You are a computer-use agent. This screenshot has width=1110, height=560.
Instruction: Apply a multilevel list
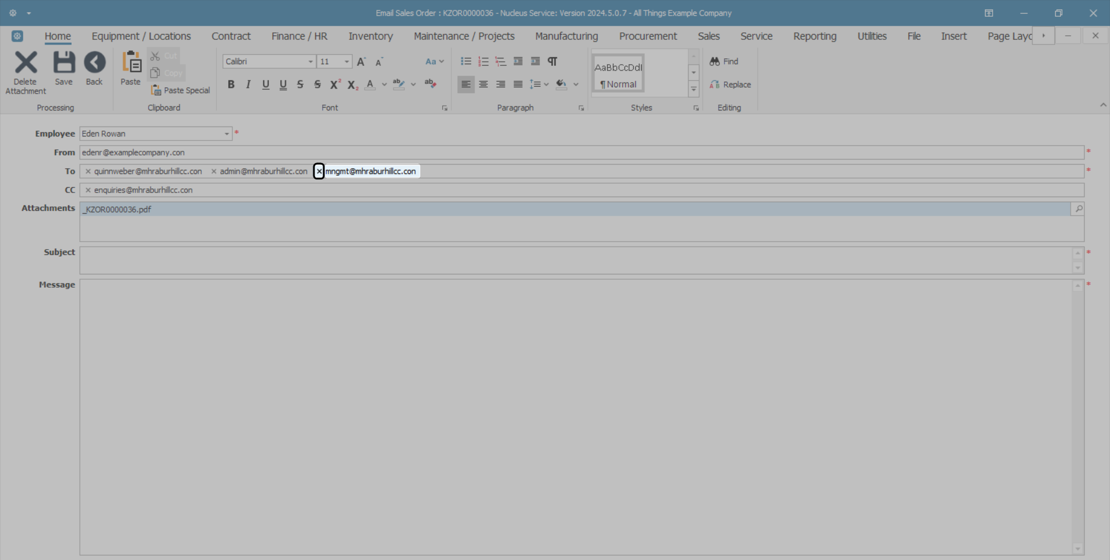tap(501, 61)
